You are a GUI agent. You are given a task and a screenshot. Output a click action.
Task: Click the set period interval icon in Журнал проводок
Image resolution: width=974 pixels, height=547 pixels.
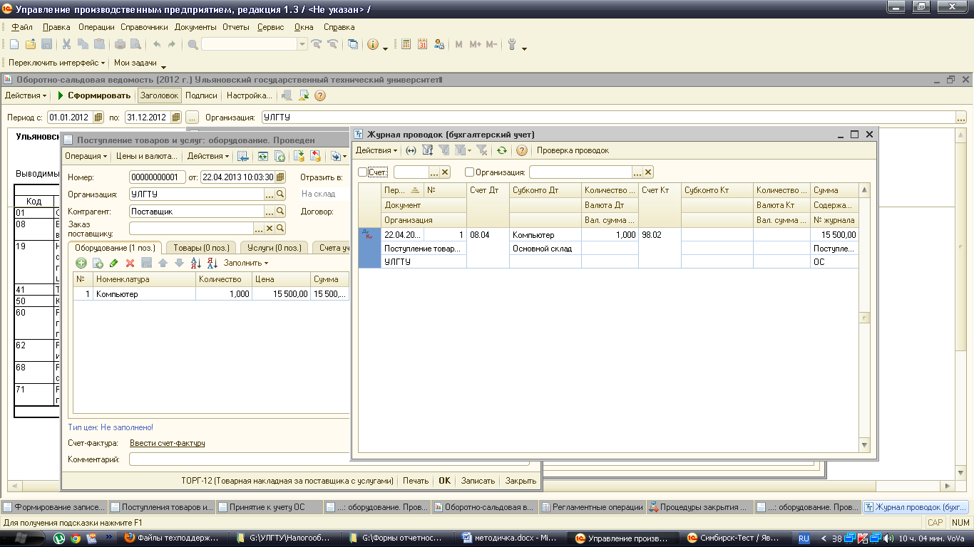coord(411,150)
